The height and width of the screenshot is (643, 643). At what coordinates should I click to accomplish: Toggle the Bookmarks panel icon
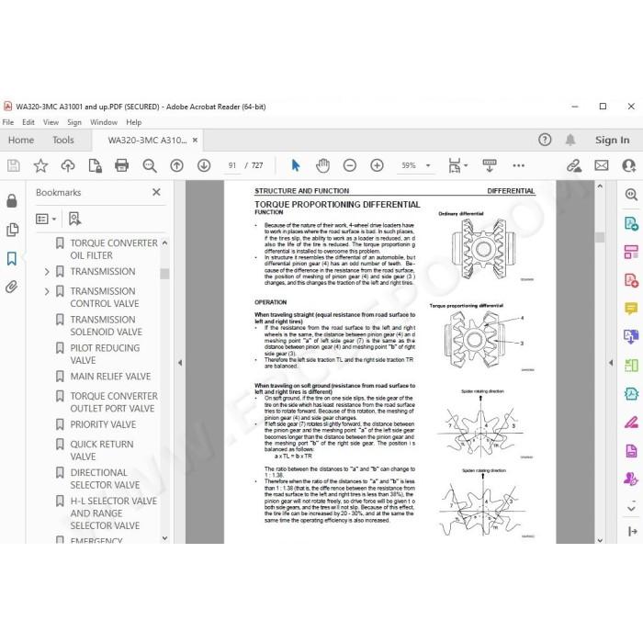[12, 258]
